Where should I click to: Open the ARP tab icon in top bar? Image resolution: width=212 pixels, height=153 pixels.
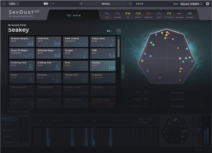(159, 15)
